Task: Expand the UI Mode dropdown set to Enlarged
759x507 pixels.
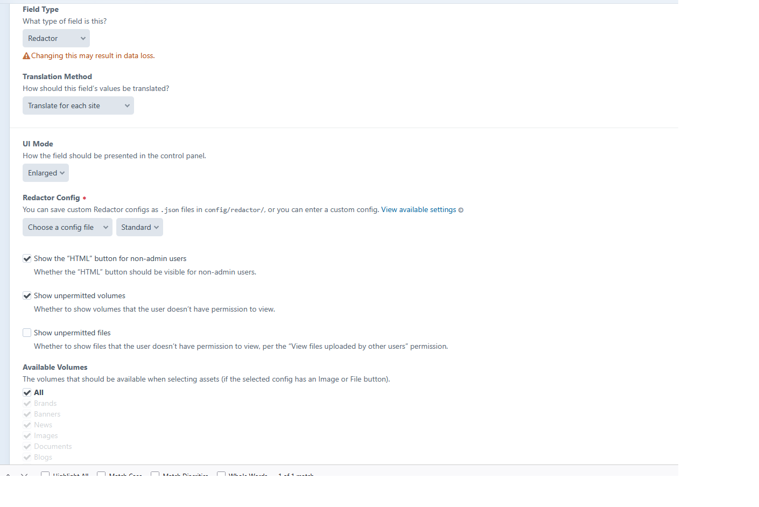Action: tap(46, 173)
